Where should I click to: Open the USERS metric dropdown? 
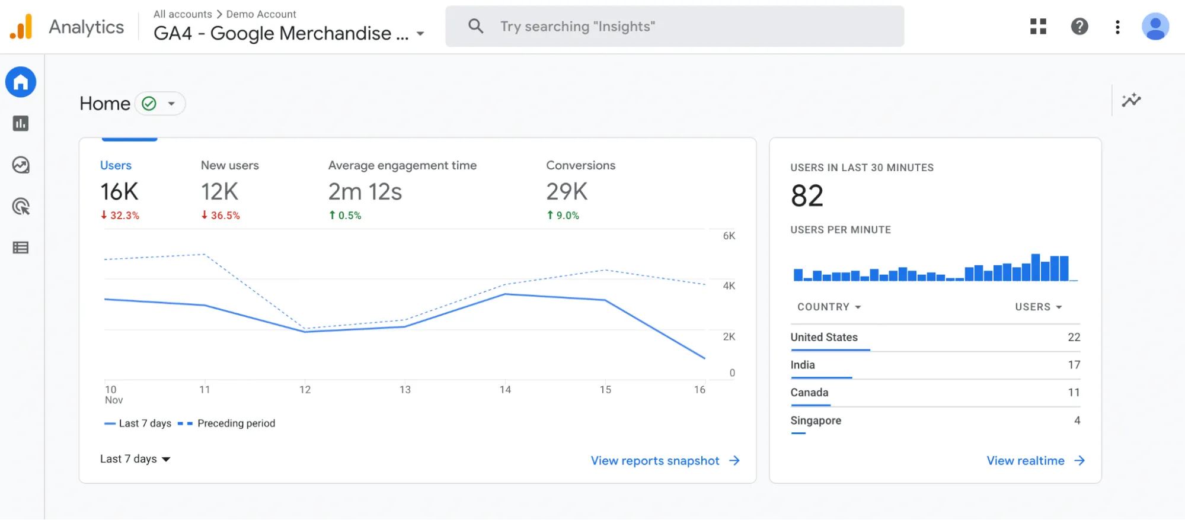pyautogui.click(x=1039, y=307)
